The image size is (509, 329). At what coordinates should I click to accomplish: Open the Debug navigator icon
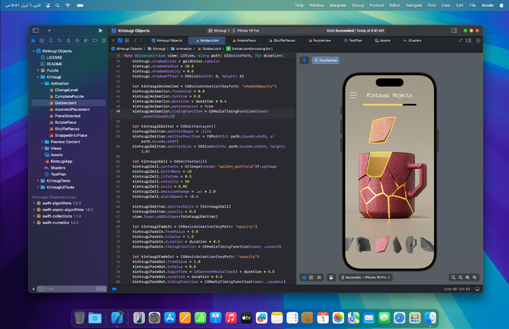tap(86, 41)
